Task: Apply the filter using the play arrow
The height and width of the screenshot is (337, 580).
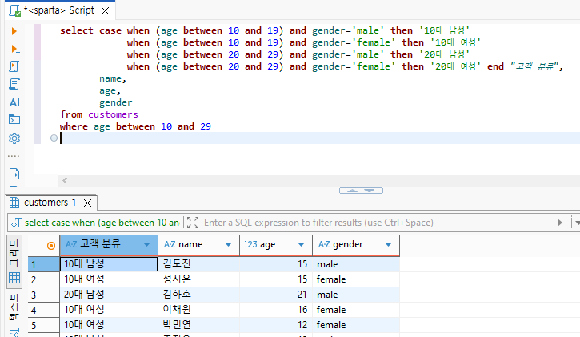Action: (560, 223)
